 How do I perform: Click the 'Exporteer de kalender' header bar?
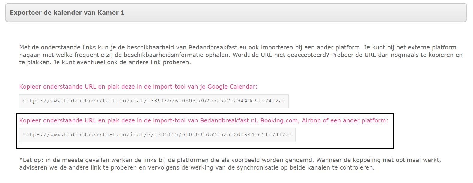tap(236, 13)
